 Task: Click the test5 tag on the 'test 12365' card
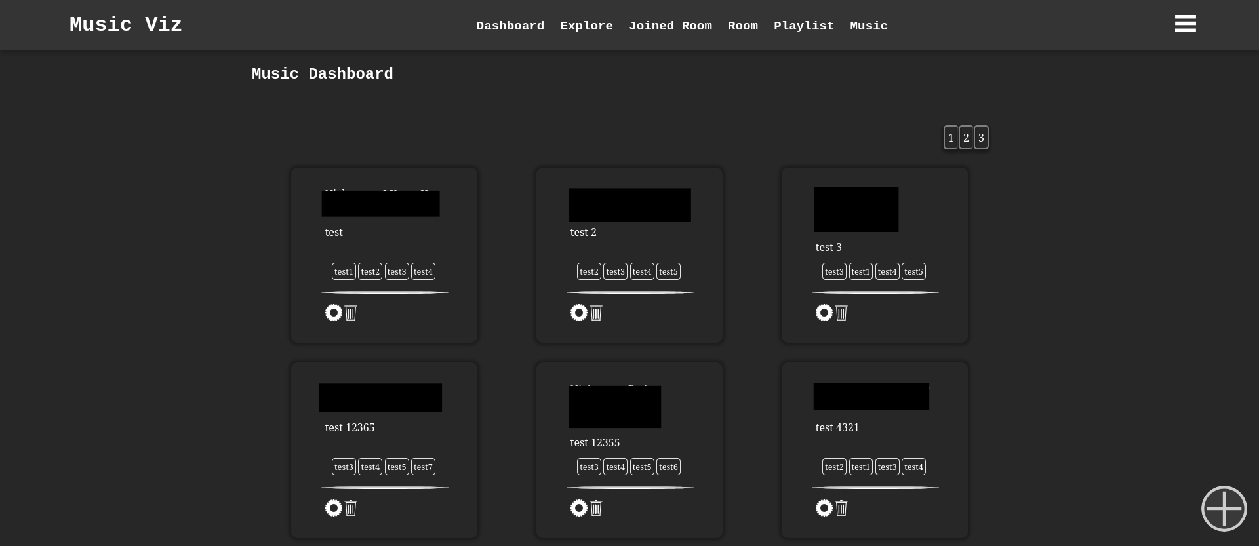397,467
